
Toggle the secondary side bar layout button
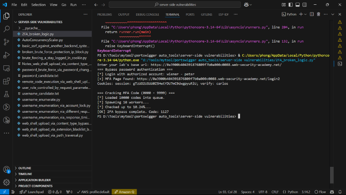[x=304, y=5]
